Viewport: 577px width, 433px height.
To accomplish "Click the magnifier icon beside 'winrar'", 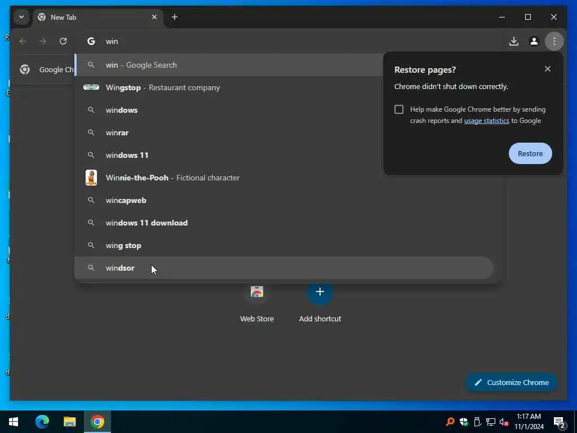I will [x=91, y=132].
